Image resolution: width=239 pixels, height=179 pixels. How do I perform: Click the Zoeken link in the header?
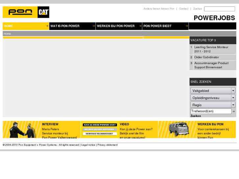[x=197, y=9]
